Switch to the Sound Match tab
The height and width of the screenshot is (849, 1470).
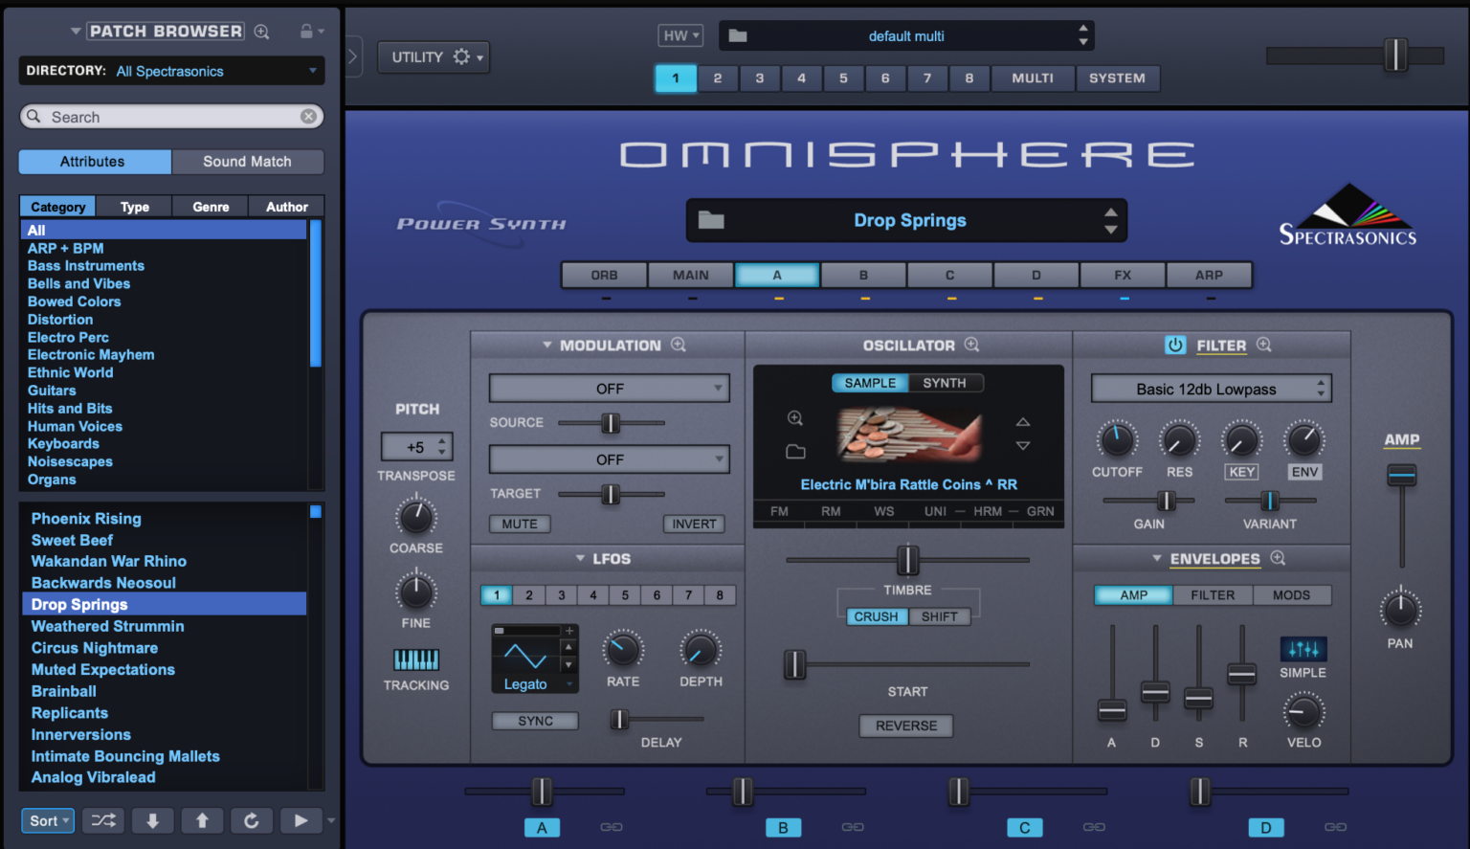coord(247,162)
